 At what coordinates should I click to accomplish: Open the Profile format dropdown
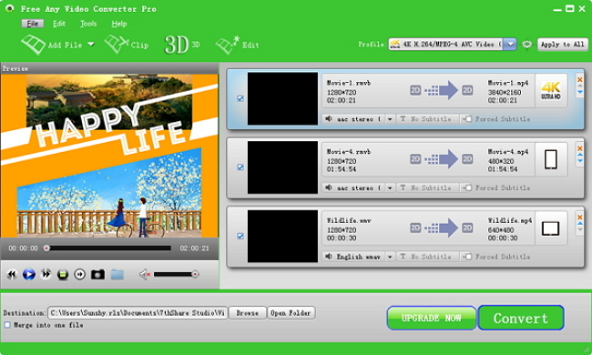tap(510, 45)
